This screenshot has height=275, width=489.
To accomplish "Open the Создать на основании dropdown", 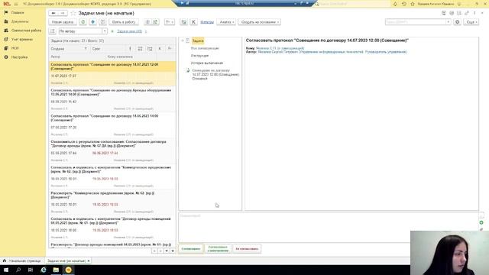I will (260, 22).
